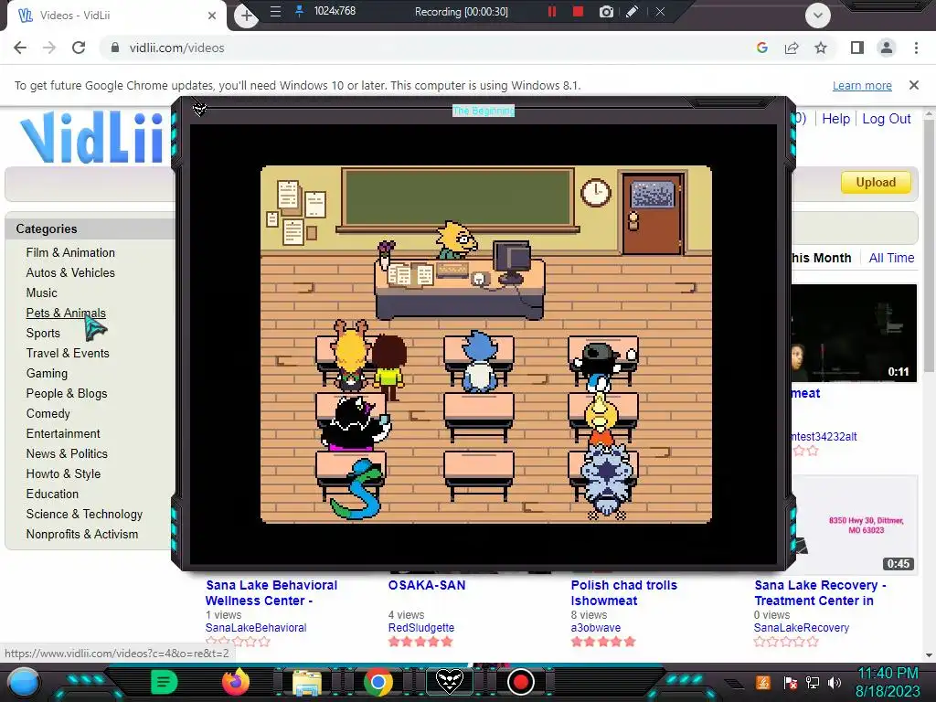
Task: Browse the News & Politics category
Action: pos(67,453)
